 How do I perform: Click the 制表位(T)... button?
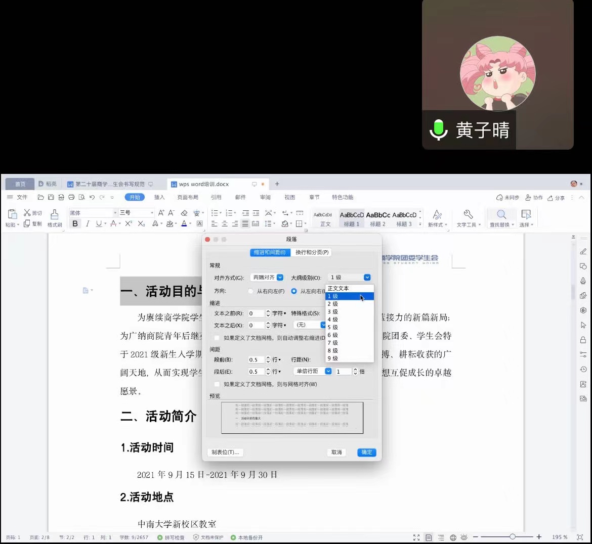225,452
